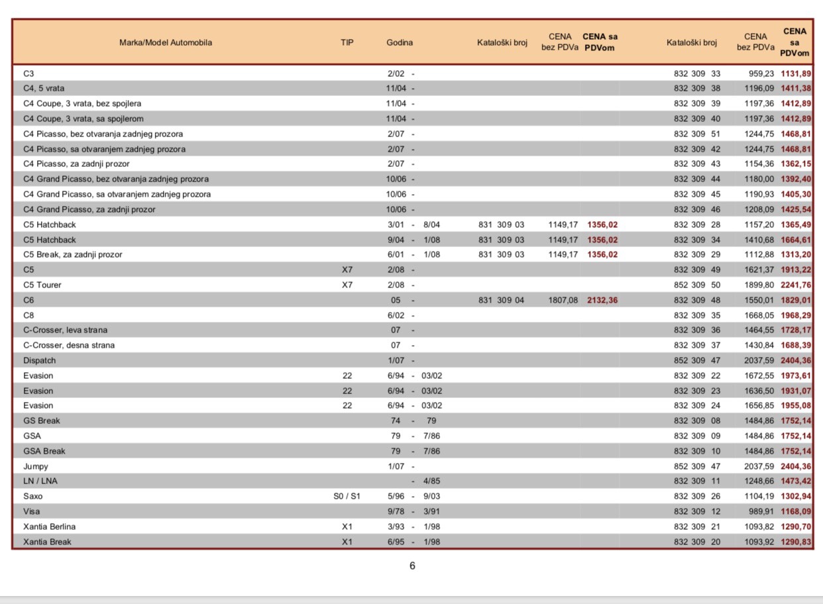Click 'C4 Picasso, za zadnji prozor'
The height and width of the screenshot is (604, 823).
[76, 164]
